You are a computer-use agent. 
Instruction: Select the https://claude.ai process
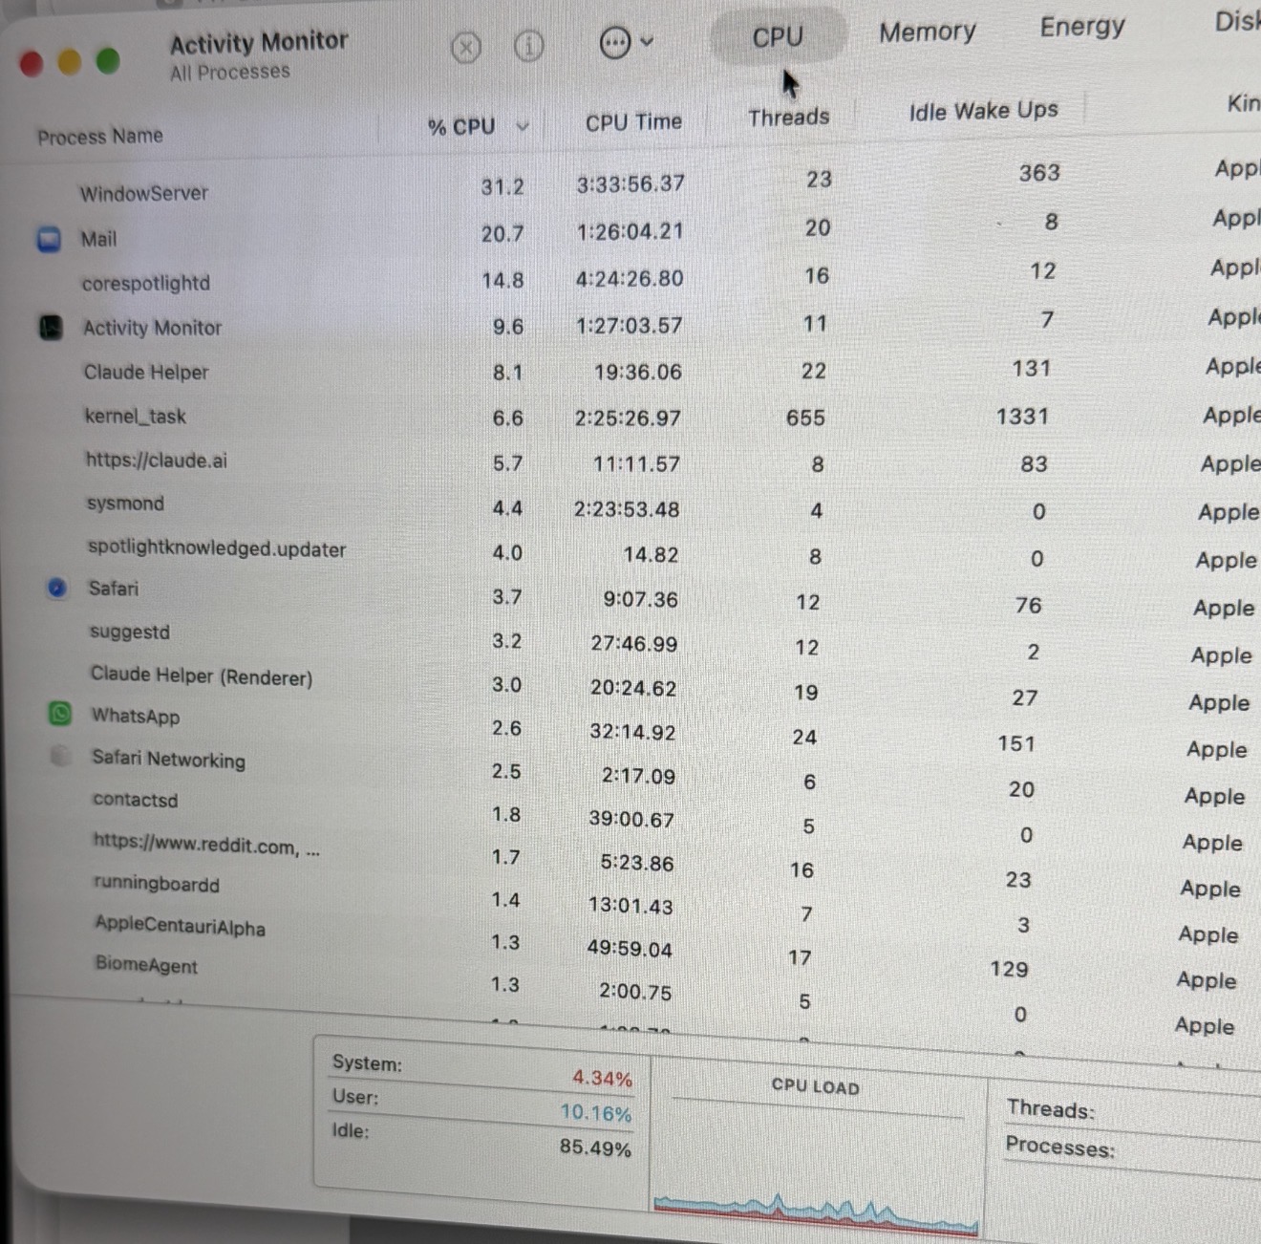coord(157,461)
